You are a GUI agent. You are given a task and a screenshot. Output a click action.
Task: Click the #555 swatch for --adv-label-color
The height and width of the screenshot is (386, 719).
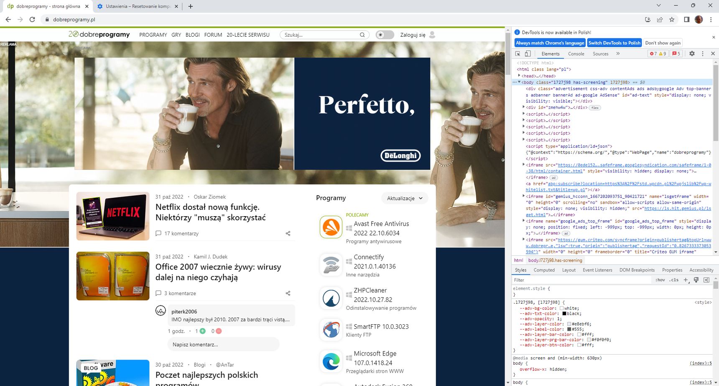pyautogui.click(x=569, y=329)
